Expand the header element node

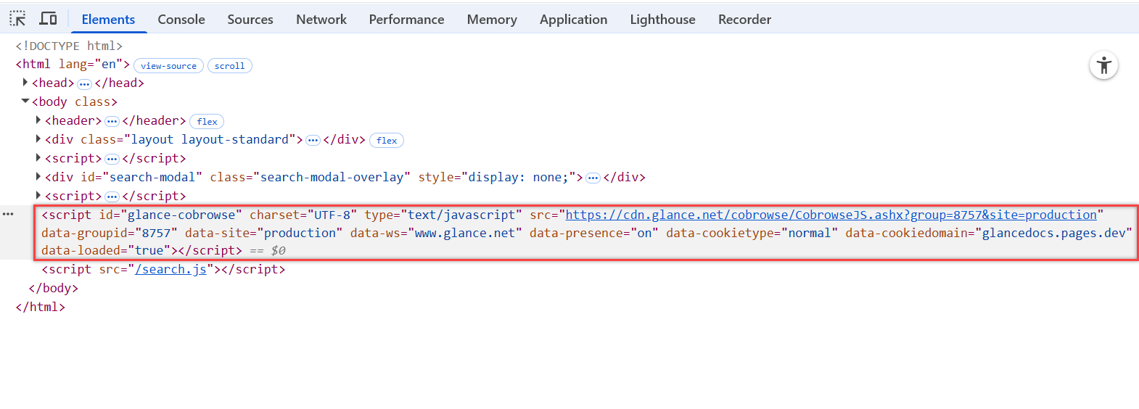pyautogui.click(x=38, y=120)
